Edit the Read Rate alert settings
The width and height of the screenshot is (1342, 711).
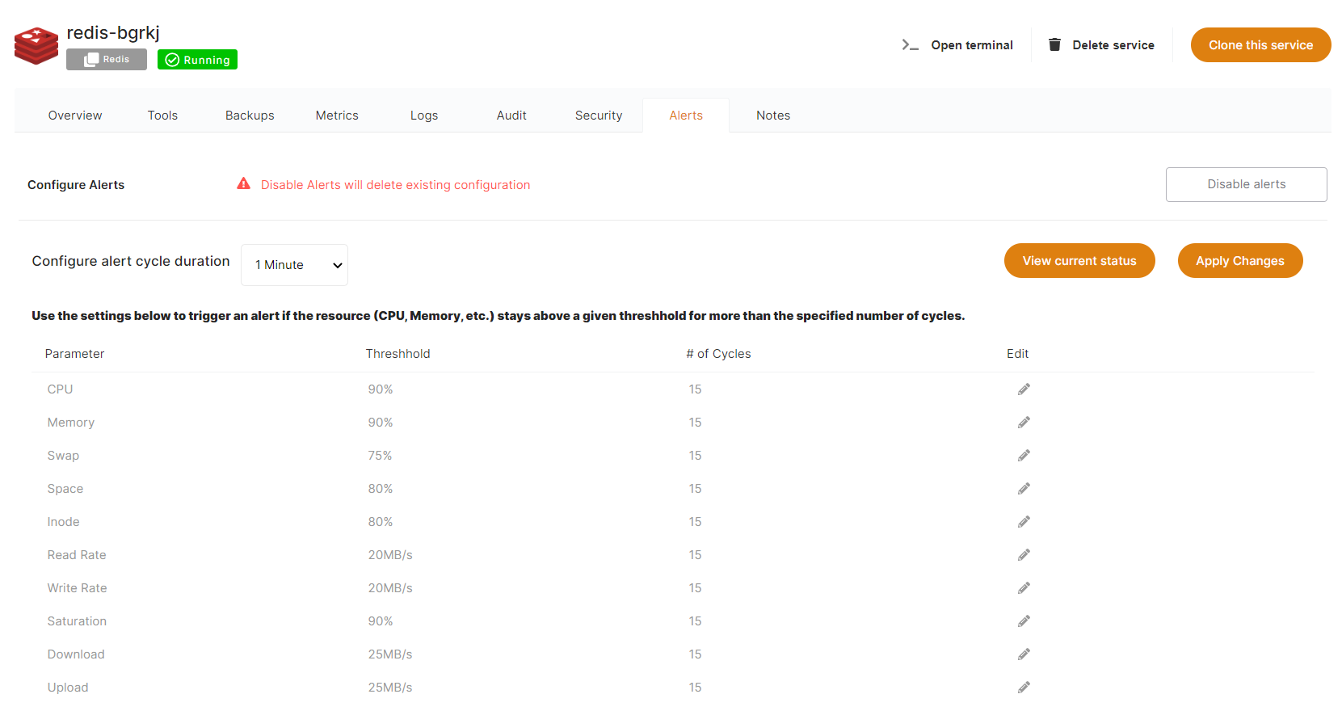(1024, 555)
